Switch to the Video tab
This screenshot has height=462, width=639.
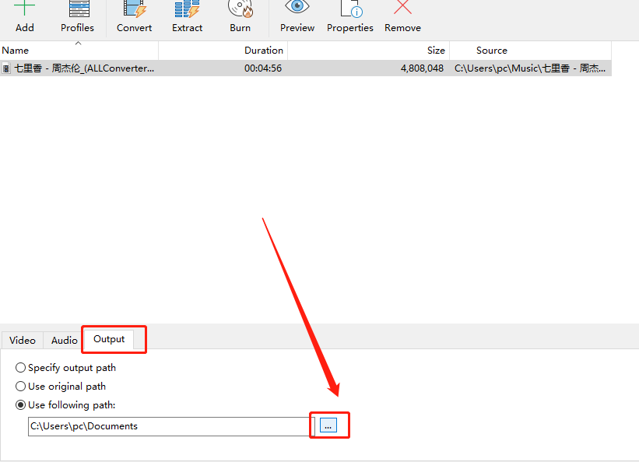pos(23,341)
